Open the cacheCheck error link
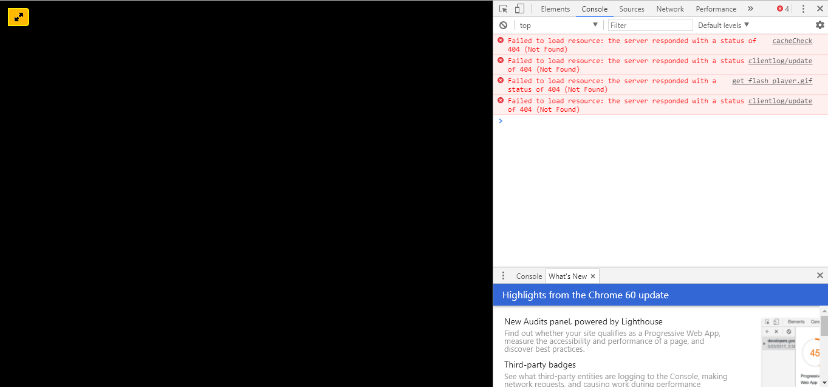The width and height of the screenshot is (828, 387). pyautogui.click(x=792, y=41)
